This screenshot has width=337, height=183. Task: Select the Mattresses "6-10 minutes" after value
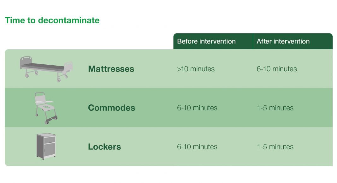coord(277,69)
